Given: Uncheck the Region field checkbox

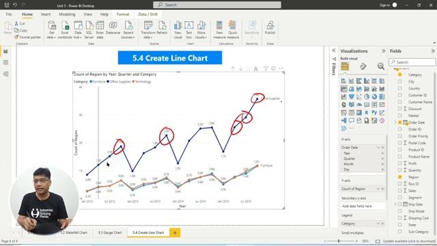Looking at the screenshot, I should coord(400,177).
